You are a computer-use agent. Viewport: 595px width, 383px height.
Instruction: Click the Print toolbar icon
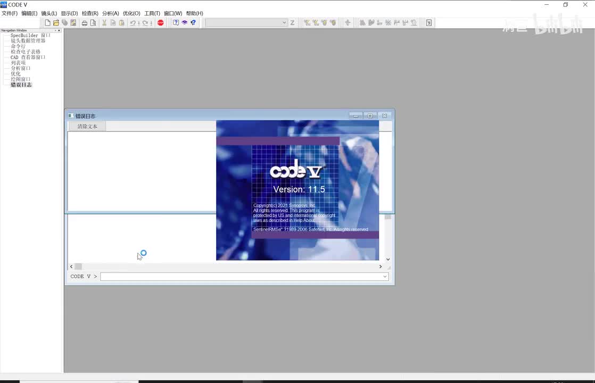(84, 23)
